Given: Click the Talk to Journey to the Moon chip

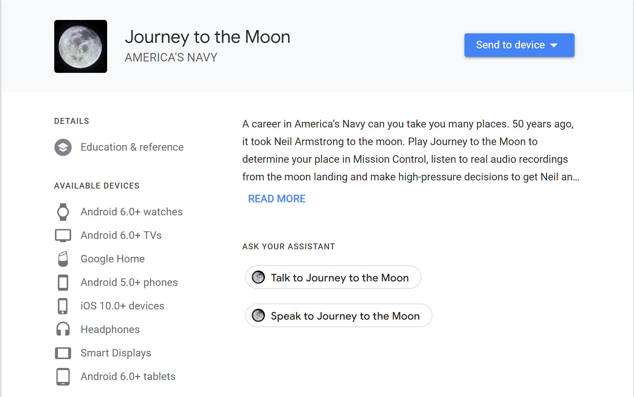Looking at the screenshot, I should [x=333, y=277].
